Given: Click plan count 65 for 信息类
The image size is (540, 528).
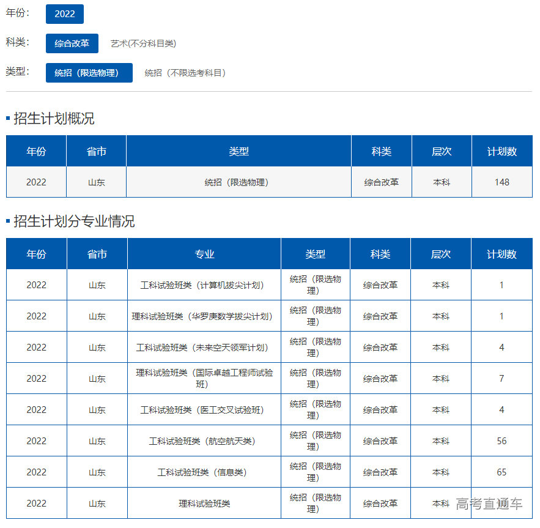Looking at the screenshot, I should coord(501,472).
